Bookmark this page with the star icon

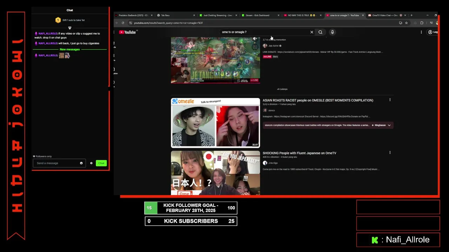(x=406, y=23)
